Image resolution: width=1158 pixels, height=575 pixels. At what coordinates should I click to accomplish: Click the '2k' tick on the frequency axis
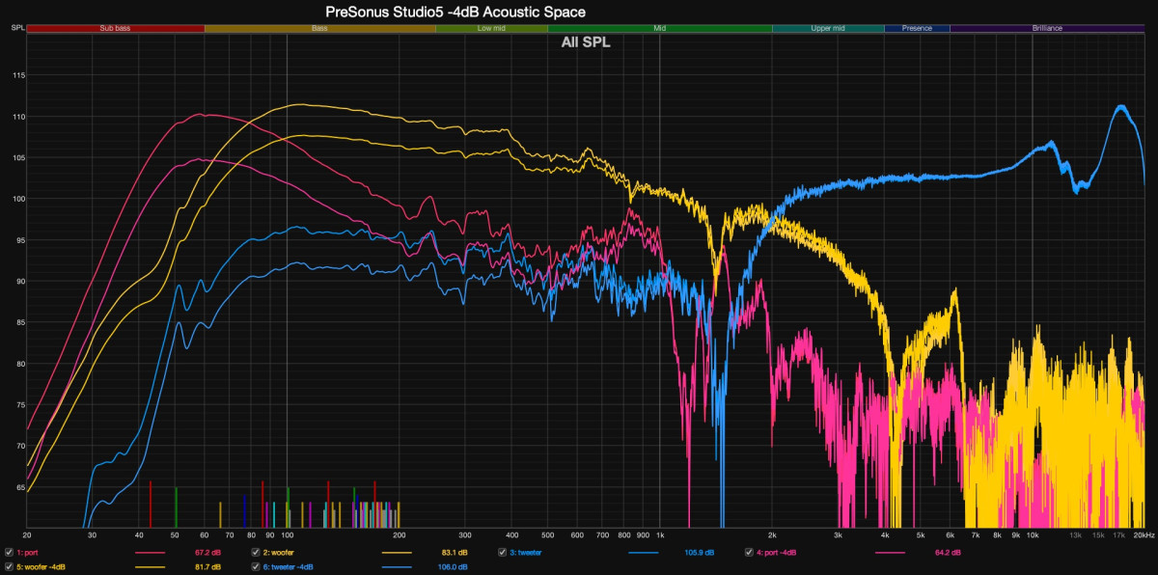point(772,534)
